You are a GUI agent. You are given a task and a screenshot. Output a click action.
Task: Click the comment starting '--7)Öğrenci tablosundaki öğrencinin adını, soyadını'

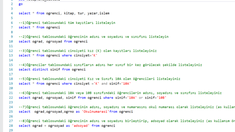point(127,107)
